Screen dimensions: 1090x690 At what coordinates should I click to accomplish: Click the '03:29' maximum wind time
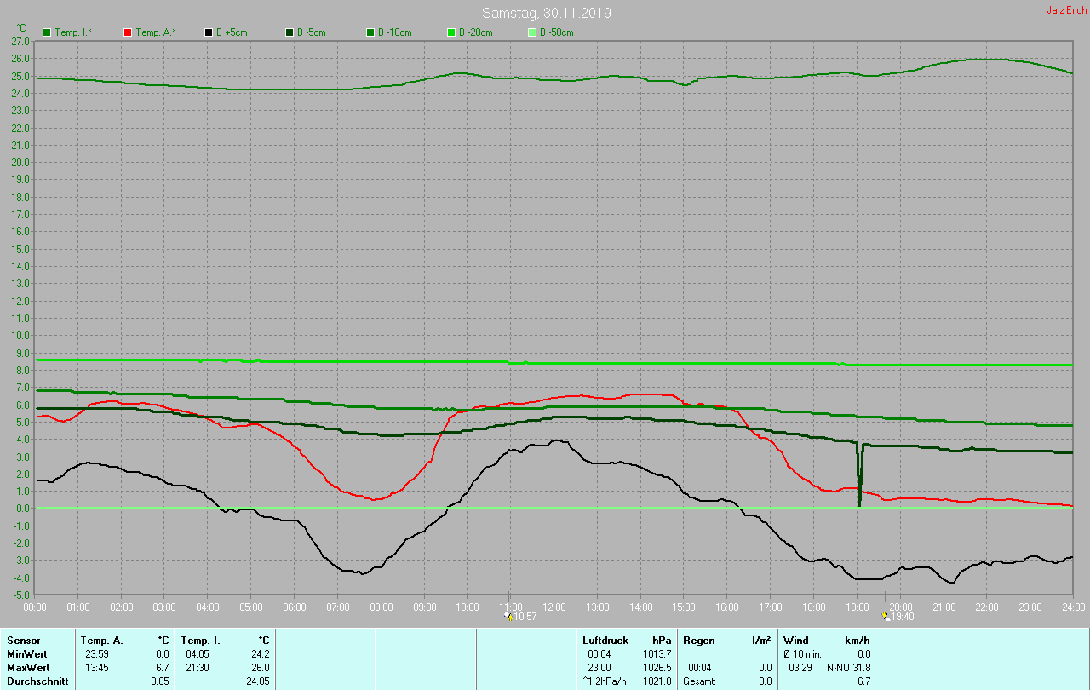800,667
